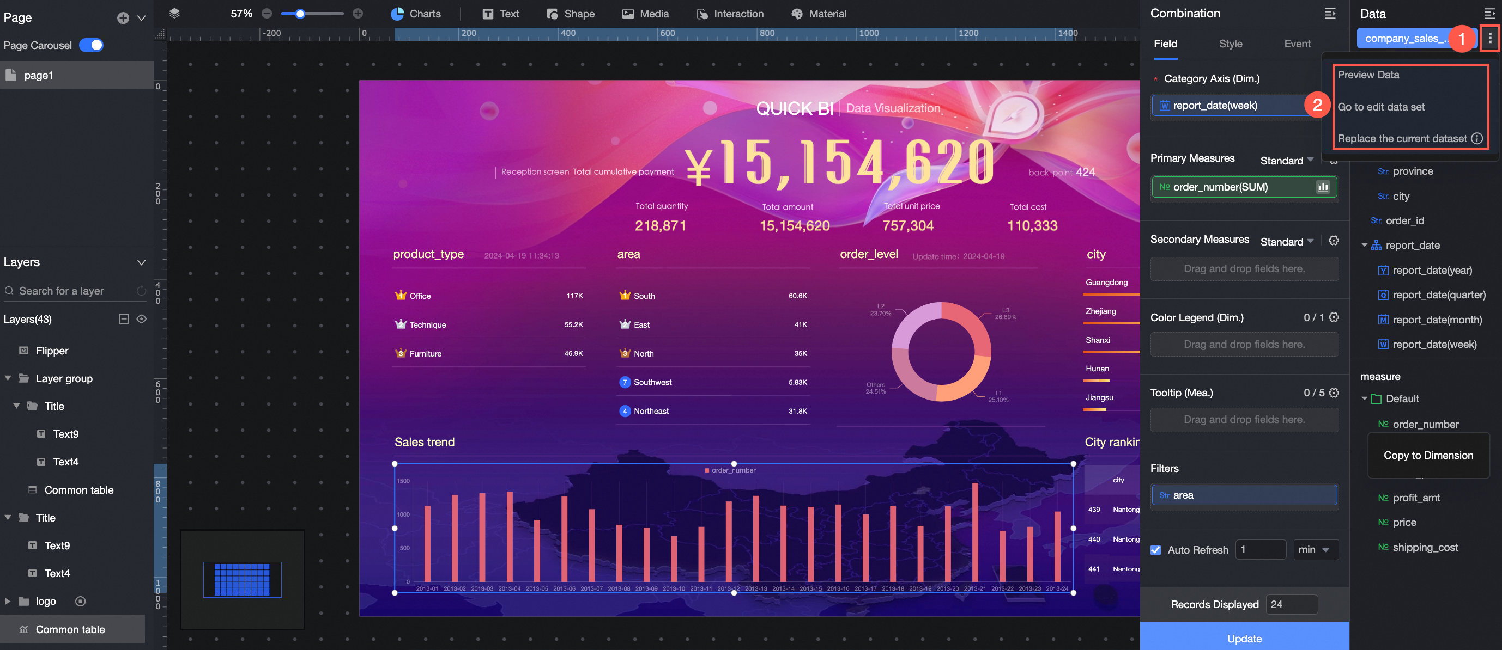Adjust the canvas zoom slider
1502x650 pixels.
(x=300, y=14)
